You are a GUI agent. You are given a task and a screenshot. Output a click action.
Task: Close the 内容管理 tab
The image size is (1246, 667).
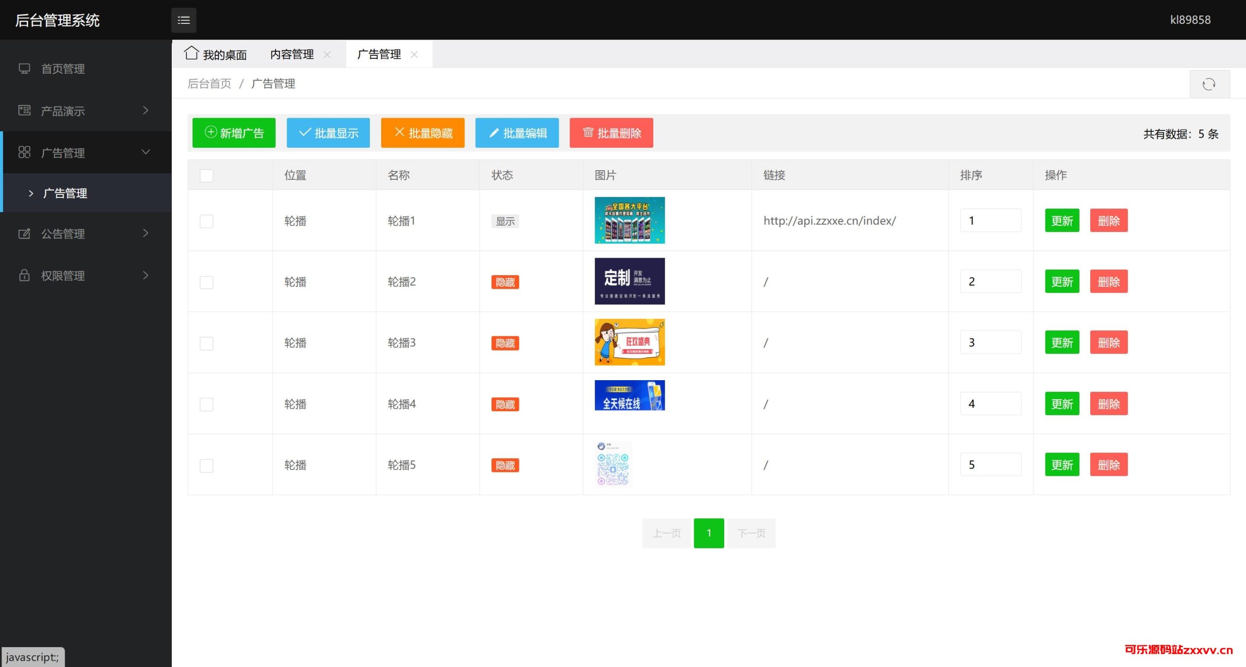[327, 54]
